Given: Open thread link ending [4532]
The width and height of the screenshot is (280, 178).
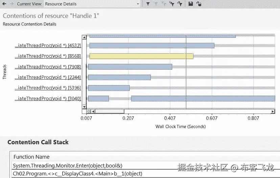Looking at the screenshot, I should coord(48,46).
